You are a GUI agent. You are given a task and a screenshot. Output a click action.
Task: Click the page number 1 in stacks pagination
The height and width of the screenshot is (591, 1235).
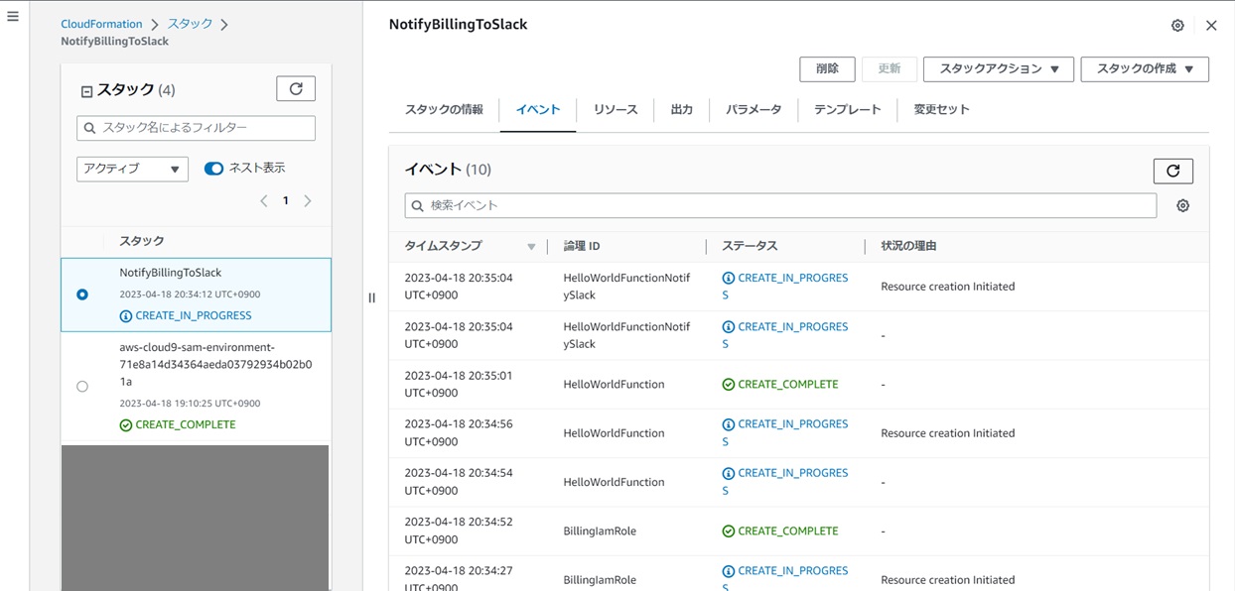[x=286, y=201]
